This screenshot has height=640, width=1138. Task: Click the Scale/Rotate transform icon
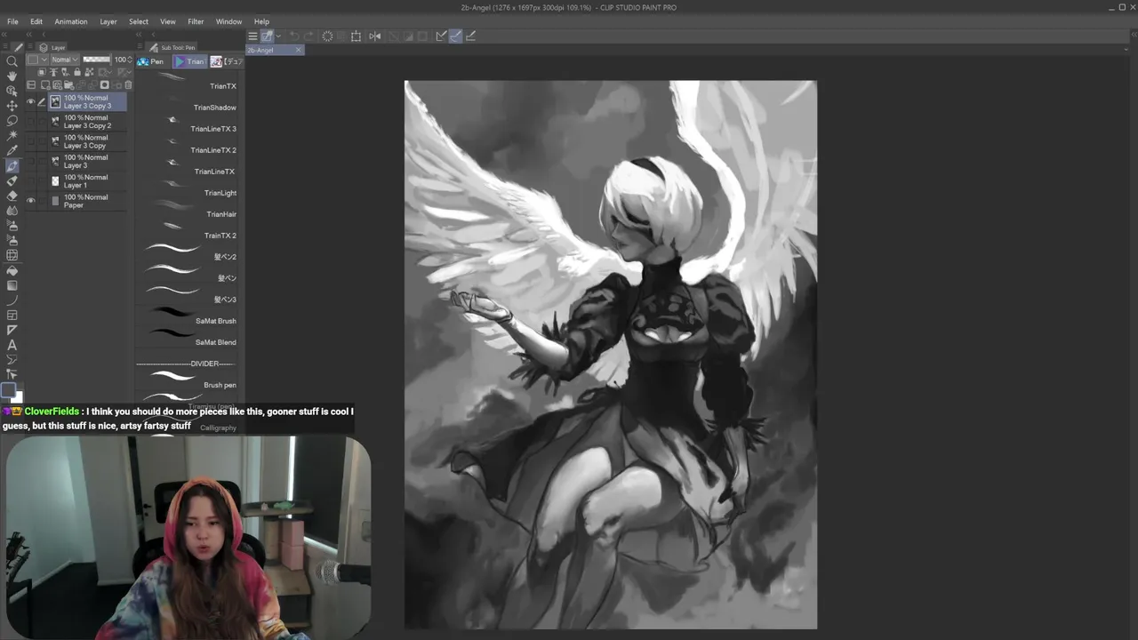[356, 36]
